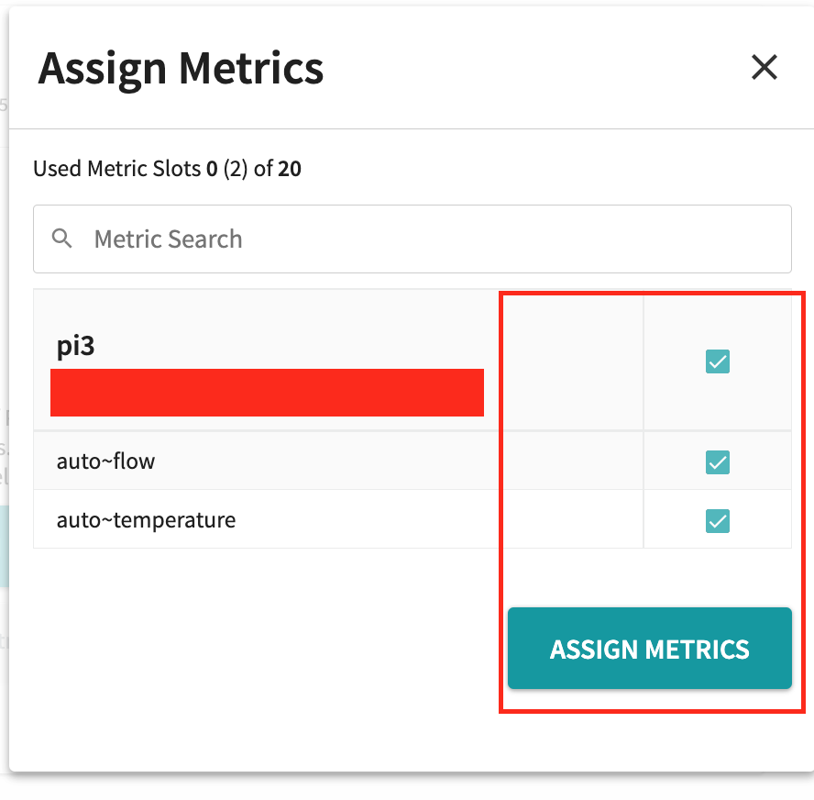Click blank area below the metrics table
The image size is (814, 800).
(257, 642)
